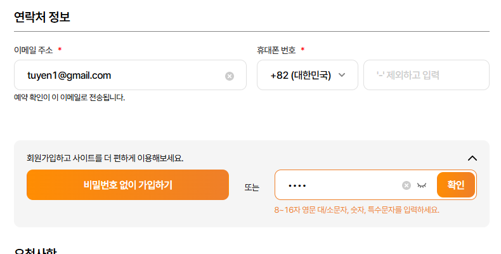Click the chevron in the country code selector
Screen dimensions: 501x254
(x=342, y=75)
